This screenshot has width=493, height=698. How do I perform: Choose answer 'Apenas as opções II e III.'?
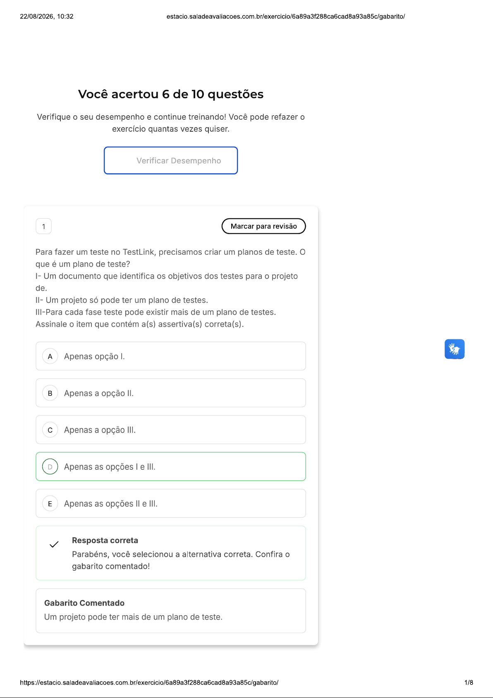pyautogui.click(x=171, y=504)
